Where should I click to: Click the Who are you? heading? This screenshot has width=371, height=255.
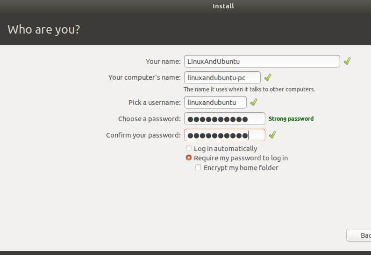click(44, 30)
